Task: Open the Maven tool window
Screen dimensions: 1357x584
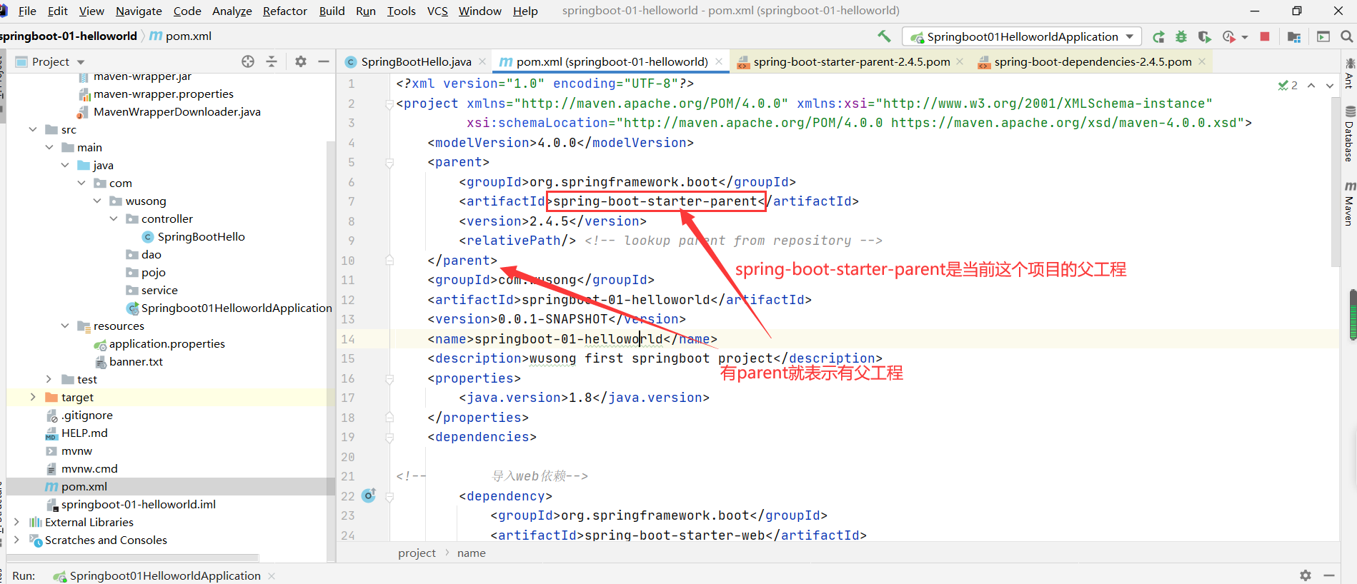Action: [x=1349, y=204]
